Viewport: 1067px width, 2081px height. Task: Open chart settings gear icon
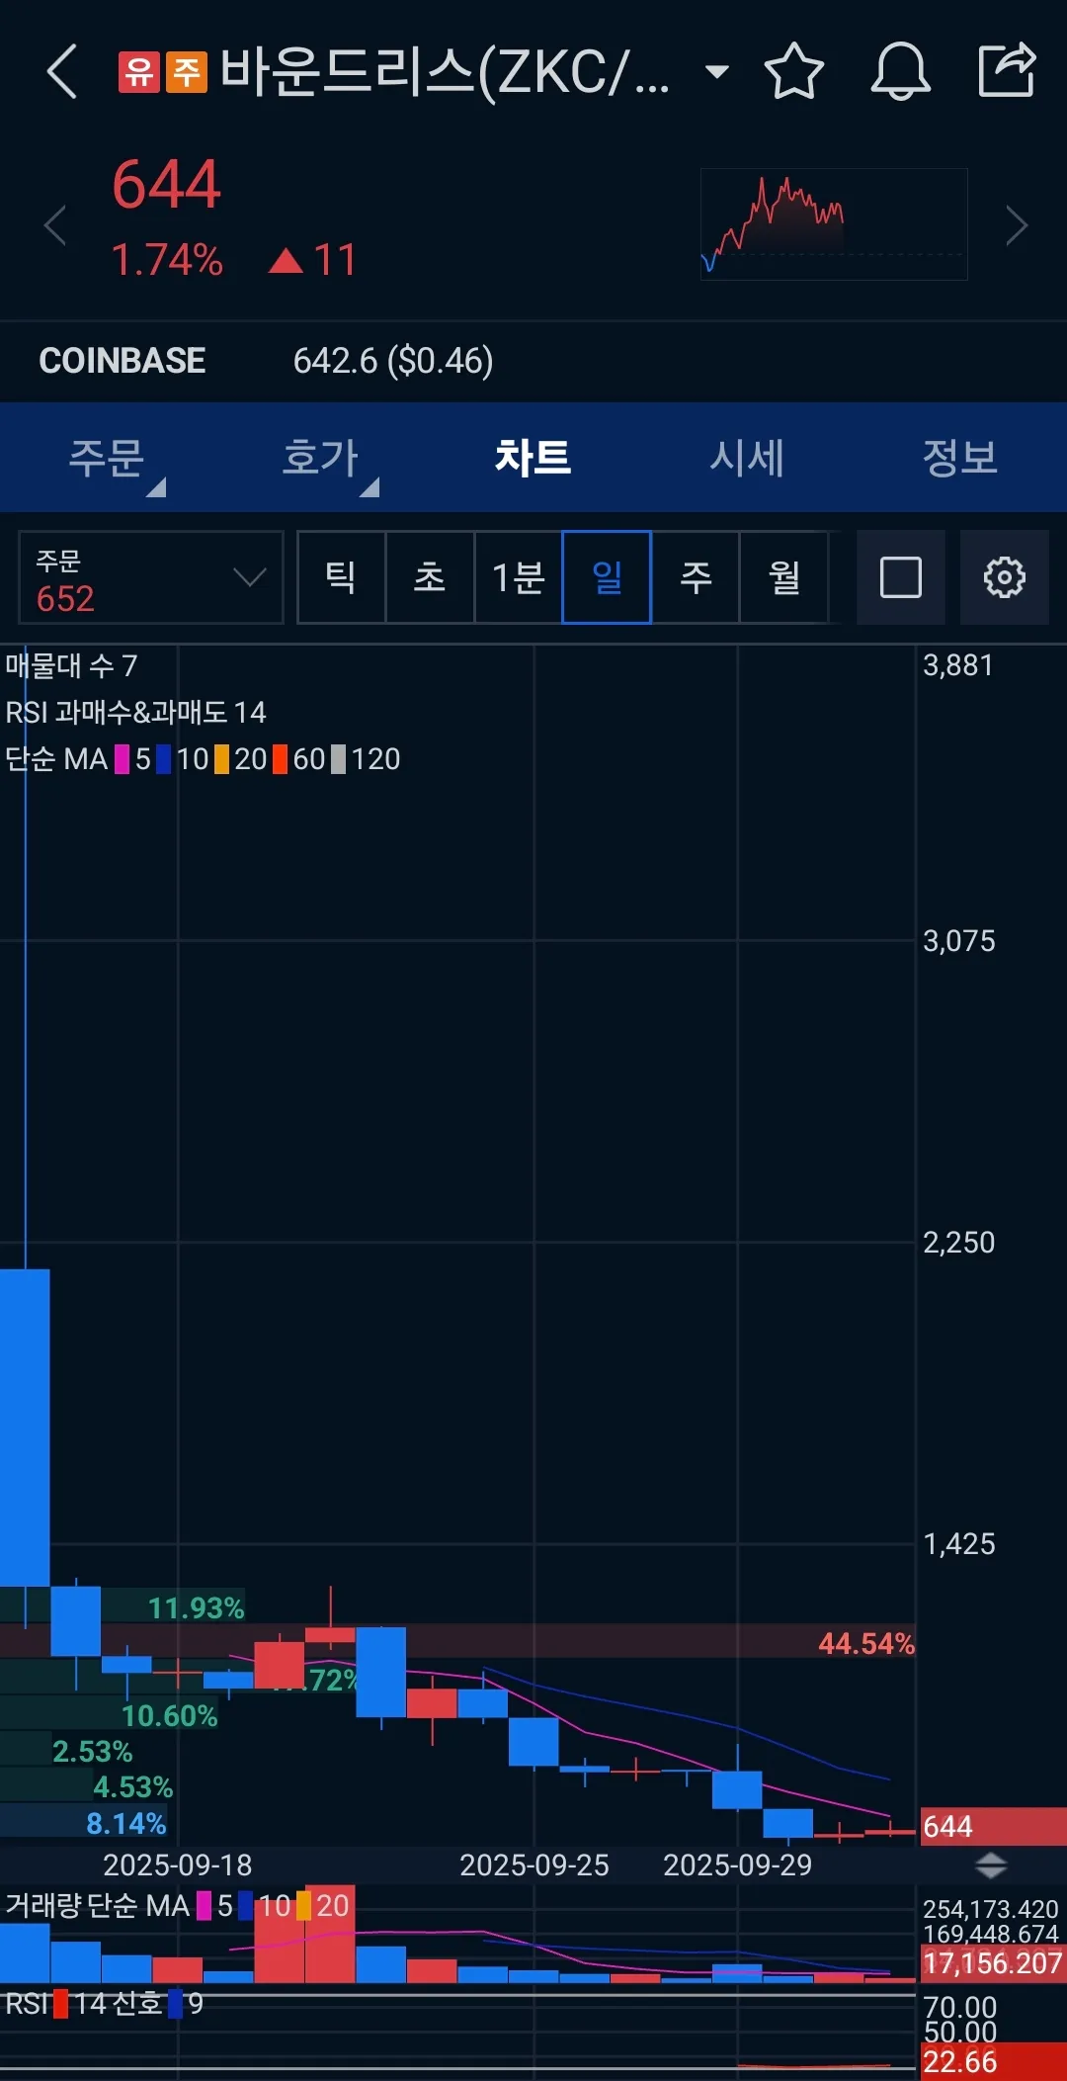(x=1004, y=577)
